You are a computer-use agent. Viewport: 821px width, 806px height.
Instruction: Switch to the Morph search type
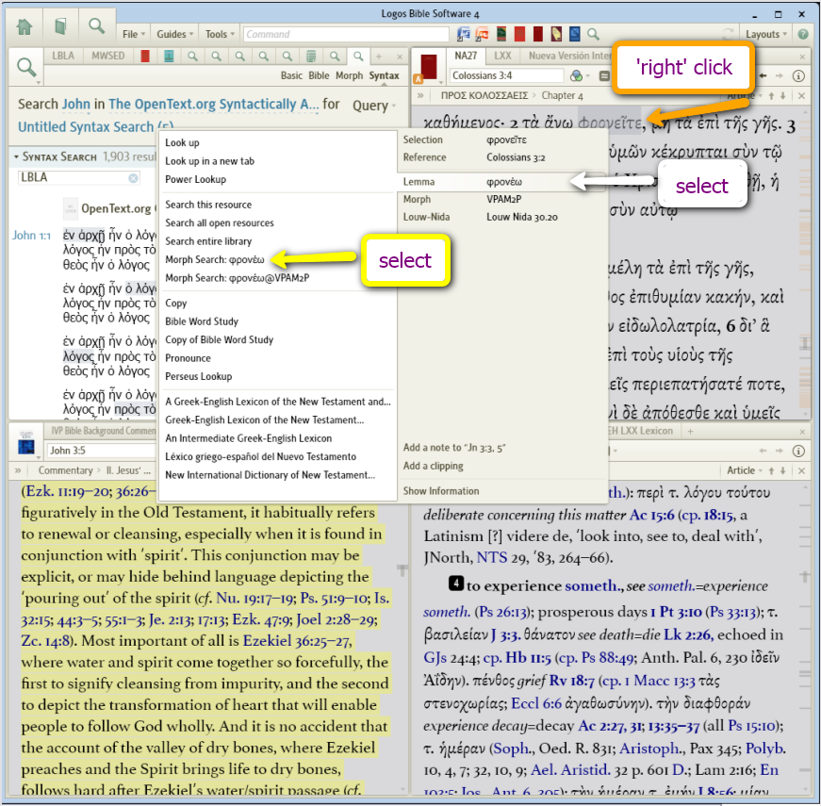[350, 76]
